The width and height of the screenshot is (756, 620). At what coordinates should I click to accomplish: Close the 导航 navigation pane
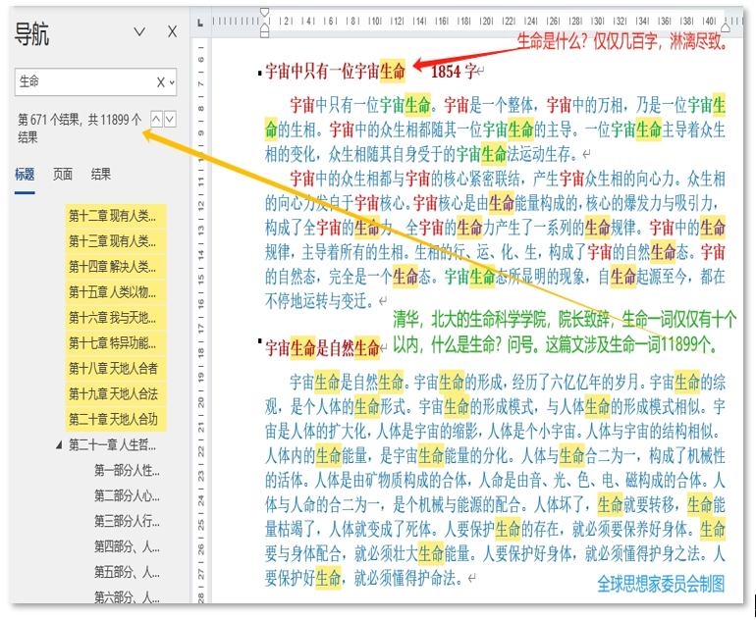click(x=172, y=32)
